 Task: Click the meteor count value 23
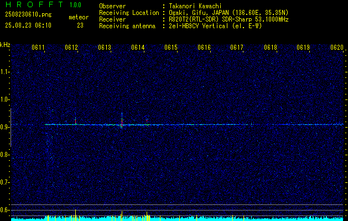80,25
